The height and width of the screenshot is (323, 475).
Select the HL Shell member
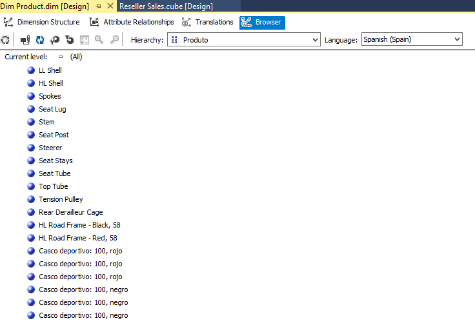click(x=51, y=83)
